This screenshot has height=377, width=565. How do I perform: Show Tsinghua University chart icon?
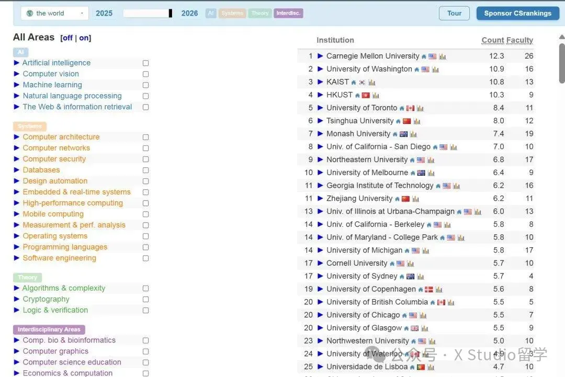coord(417,121)
